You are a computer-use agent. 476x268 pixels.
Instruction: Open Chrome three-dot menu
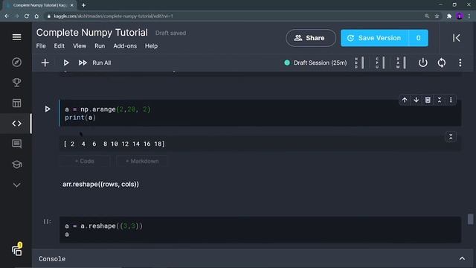[x=469, y=16]
